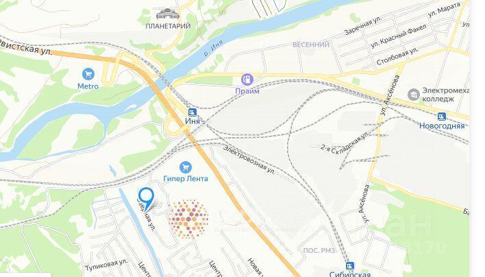The height and width of the screenshot is (277, 485).
Task: Click the Электромеханический колледж education icon
Action: 414,95
